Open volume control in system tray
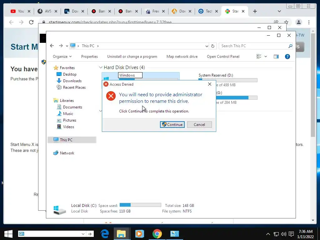320x240 pixels. pyautogui.click(x=283, y=234)
